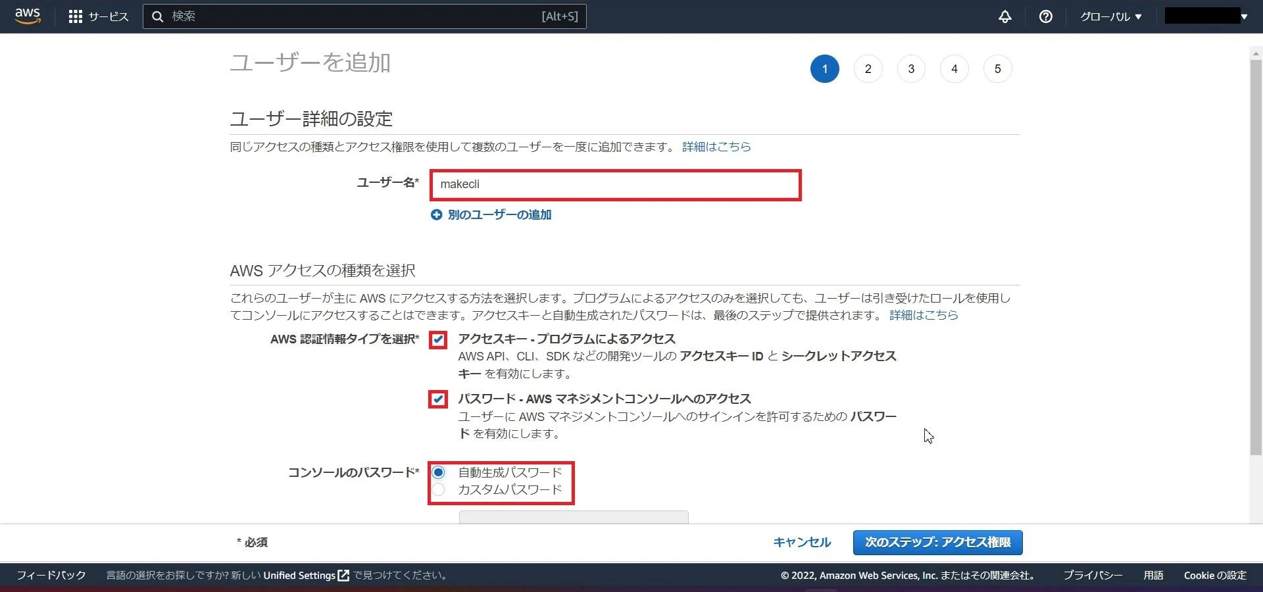
Task: Go to wizard step 4
Action: 954,69
